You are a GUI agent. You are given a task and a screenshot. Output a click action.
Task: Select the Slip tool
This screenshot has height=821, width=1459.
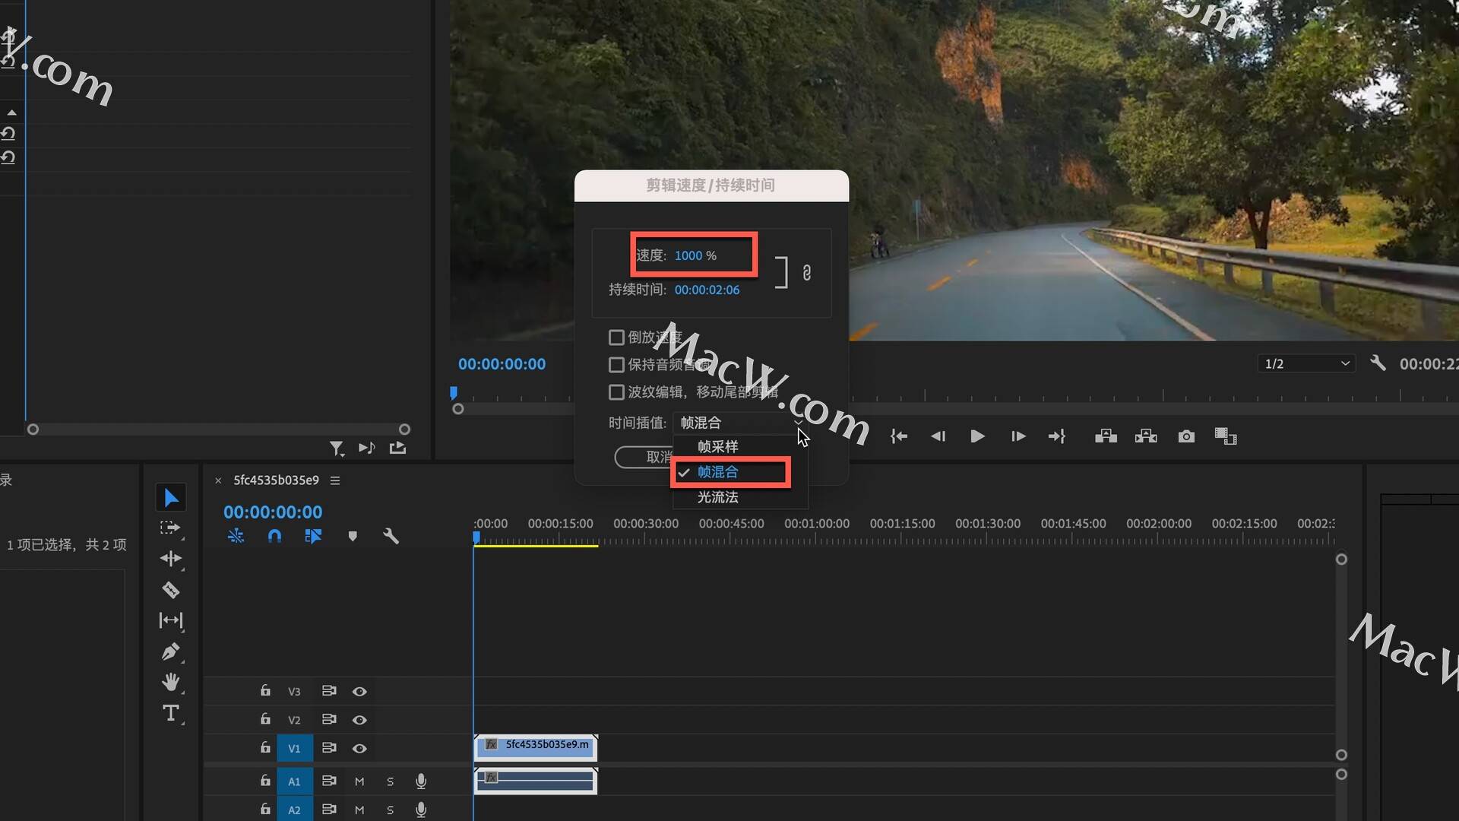(170, 620)
